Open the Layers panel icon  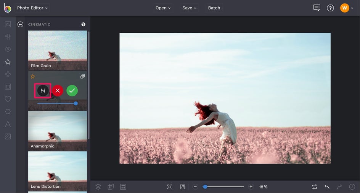click(98, 187)
